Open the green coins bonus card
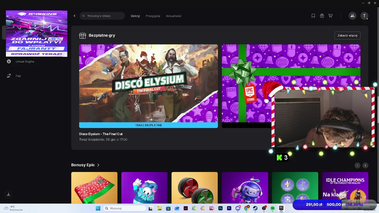Screen dimensions: 379x213 (x=295, y=188)
